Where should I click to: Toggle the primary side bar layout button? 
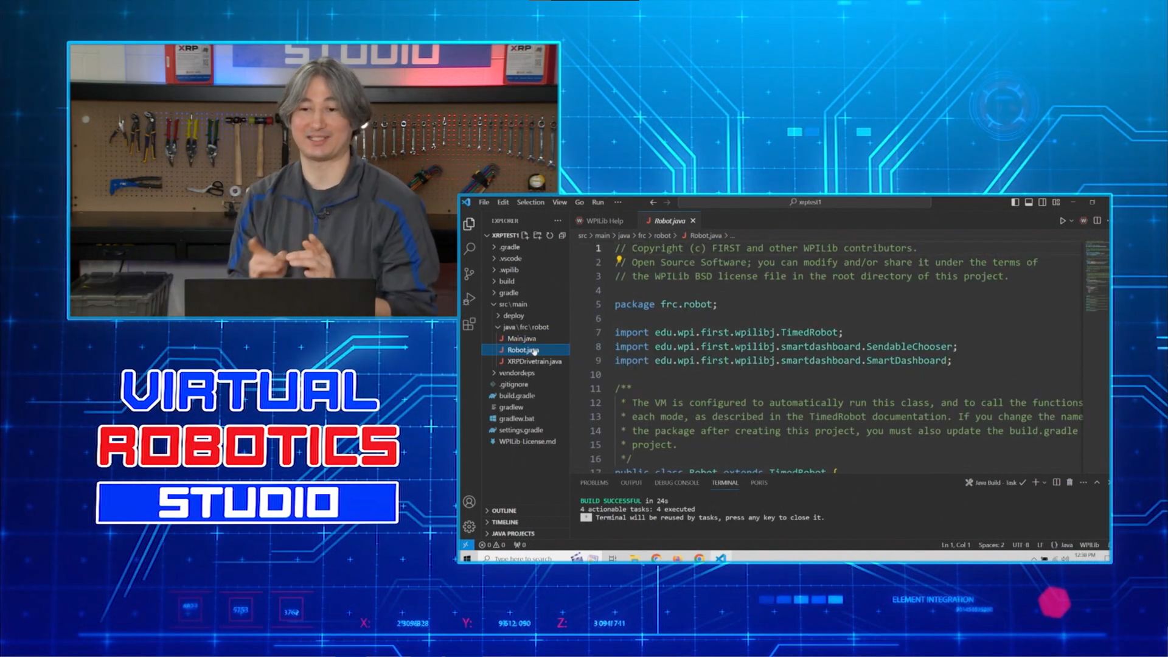[x=1015, y=202]
